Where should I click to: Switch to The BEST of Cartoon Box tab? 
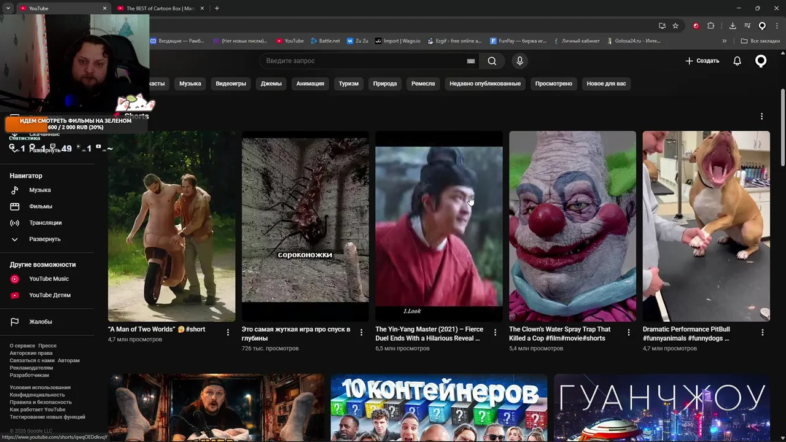pyautogui.click(x=160, y=8)
